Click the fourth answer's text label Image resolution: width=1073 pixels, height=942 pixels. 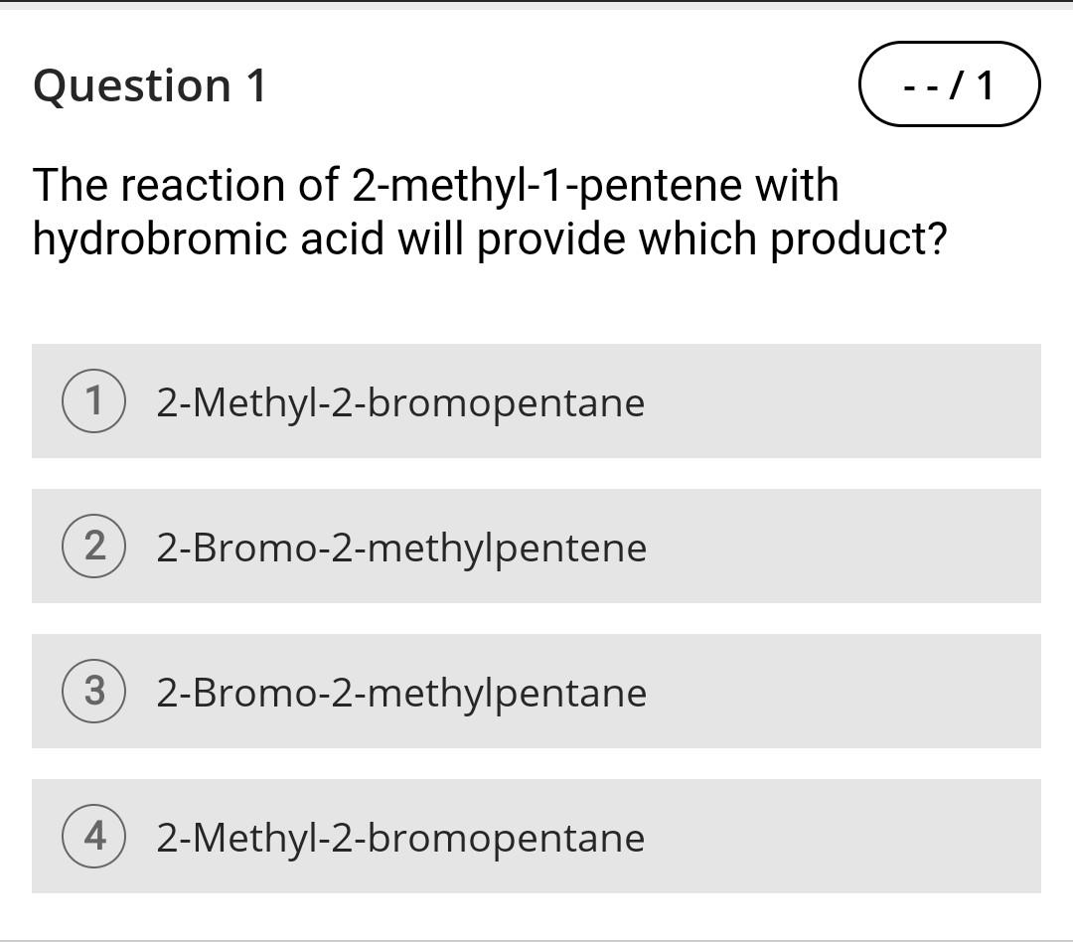(x=399, y=838)
